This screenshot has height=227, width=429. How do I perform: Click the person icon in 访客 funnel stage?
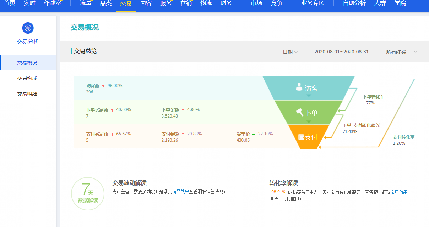pyautogui.click(x=299, y=87)
